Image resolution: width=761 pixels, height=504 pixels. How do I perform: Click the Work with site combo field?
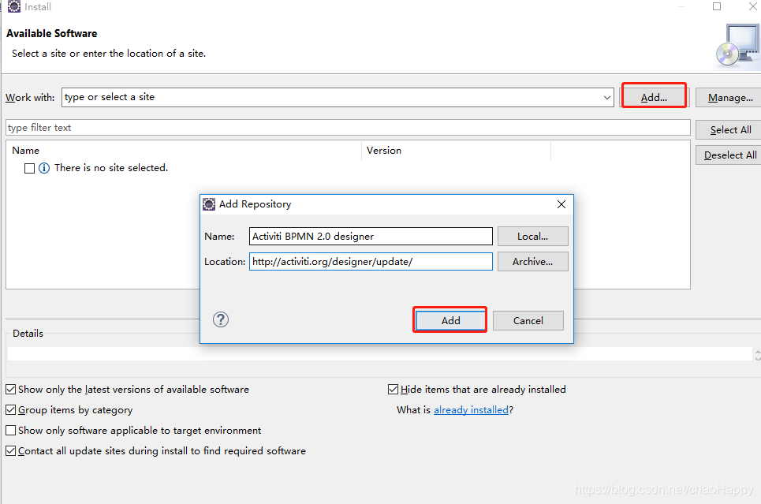click(338, 97)
